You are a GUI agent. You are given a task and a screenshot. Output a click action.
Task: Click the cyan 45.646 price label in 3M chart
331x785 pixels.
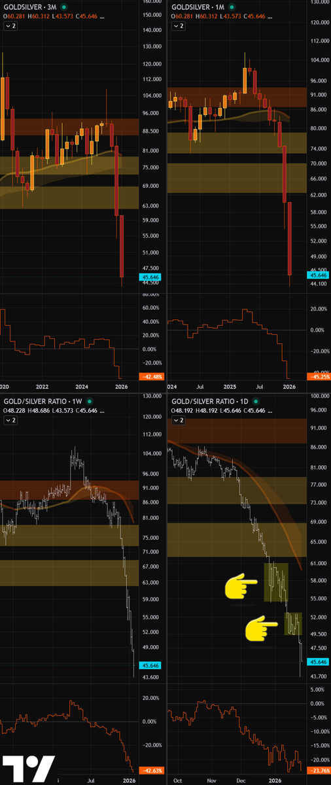150,277
